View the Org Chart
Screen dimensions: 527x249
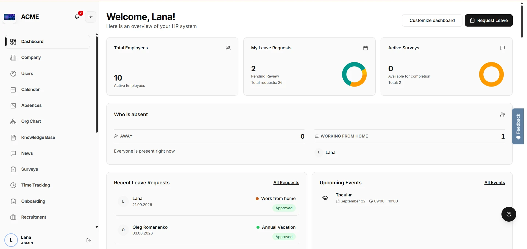[x=48, y=121]
